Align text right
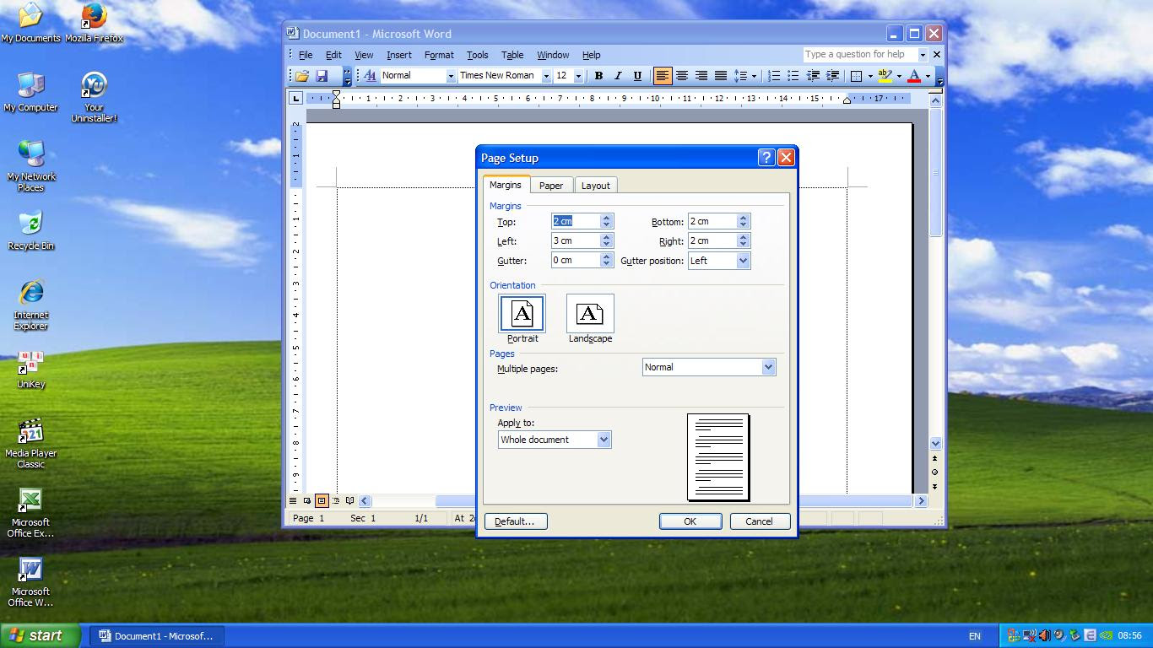The width and height of the screenshot is (1153, 648). tap(701, 76)
